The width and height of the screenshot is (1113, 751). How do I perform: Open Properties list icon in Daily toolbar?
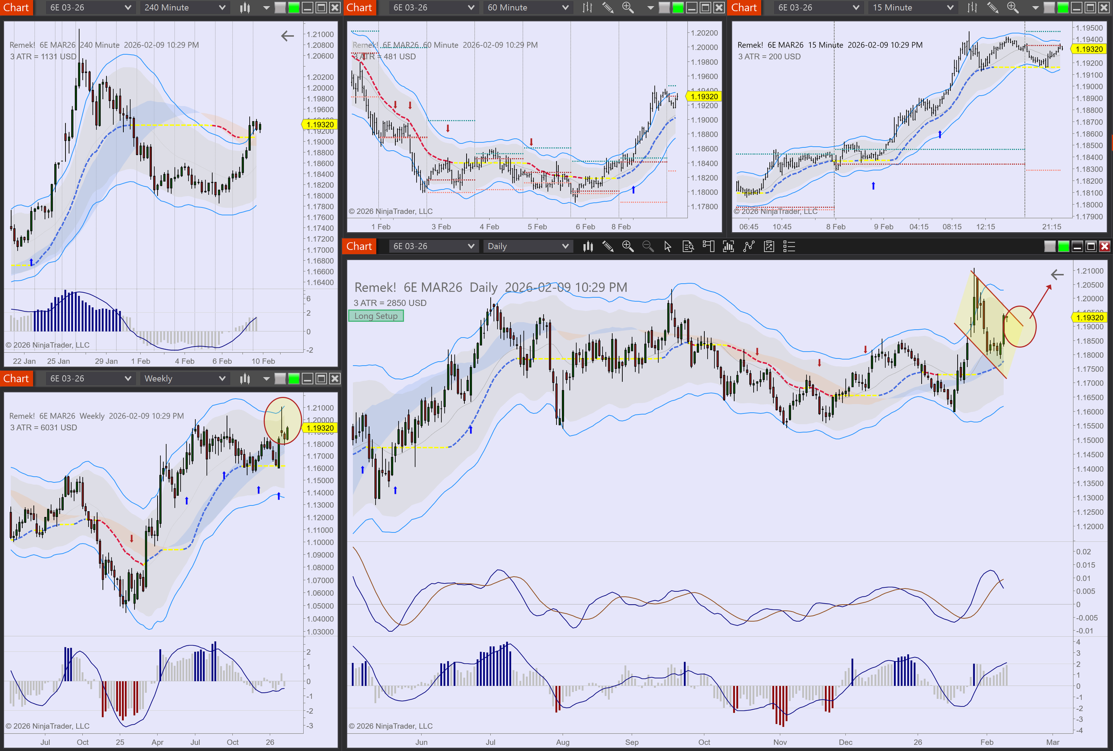[x=789, y=246]
